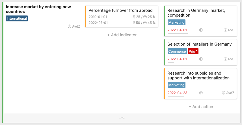Click RvS user icon on Selection of installers card
The image size is (242, 125).
pos(226,59)
